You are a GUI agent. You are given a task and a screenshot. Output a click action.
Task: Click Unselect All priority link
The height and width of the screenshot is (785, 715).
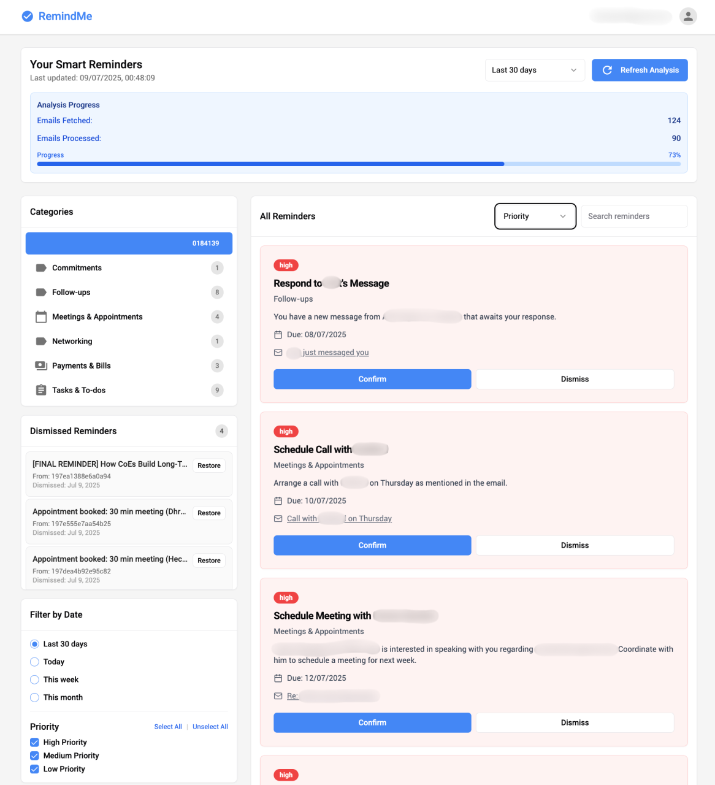[210, 727]
